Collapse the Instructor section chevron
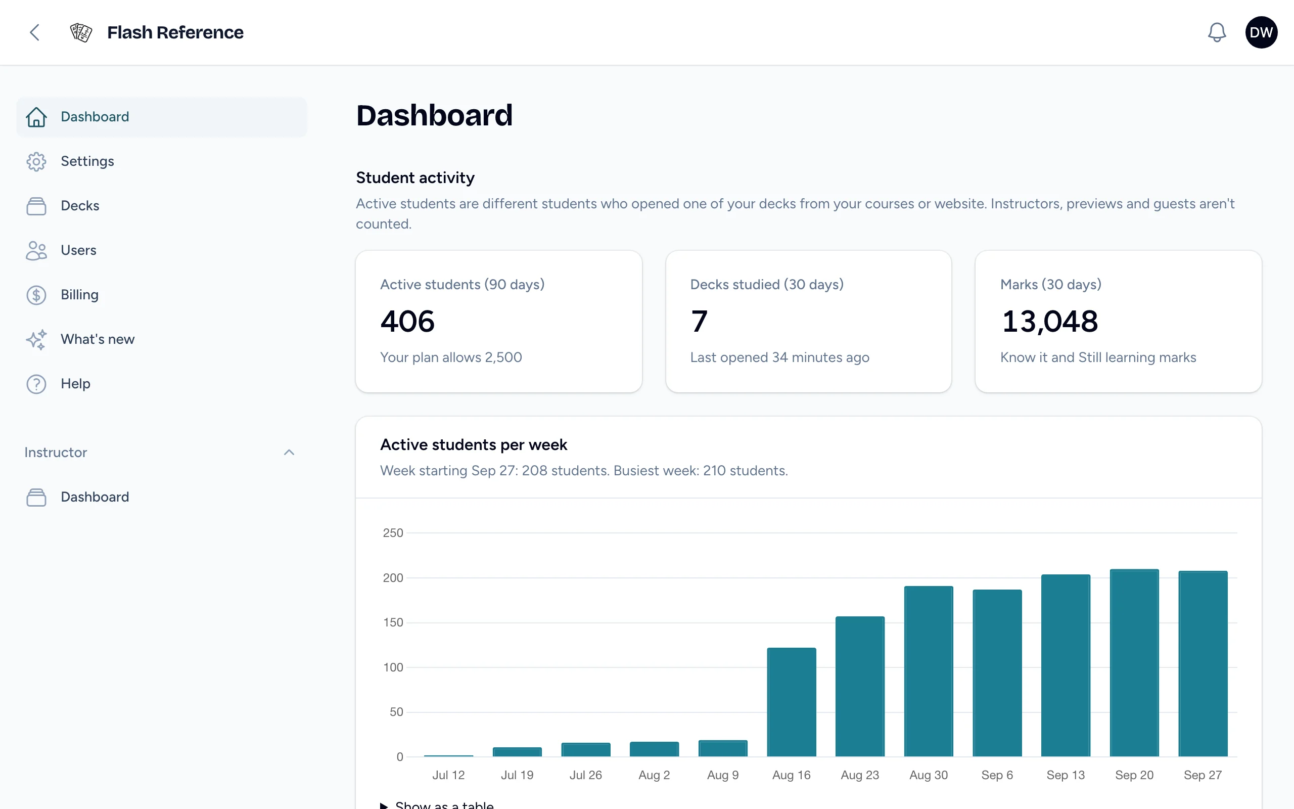 (289, 452)
